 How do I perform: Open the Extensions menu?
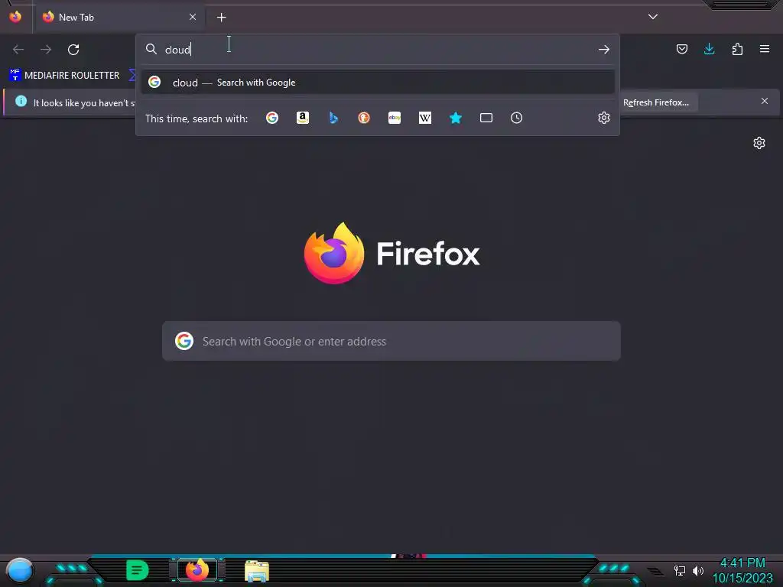tap(737, 49)
